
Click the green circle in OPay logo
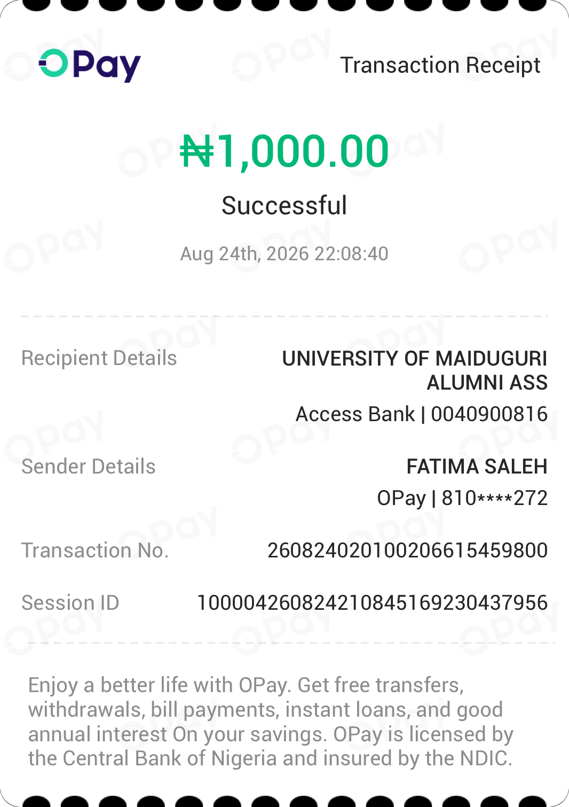54,63
